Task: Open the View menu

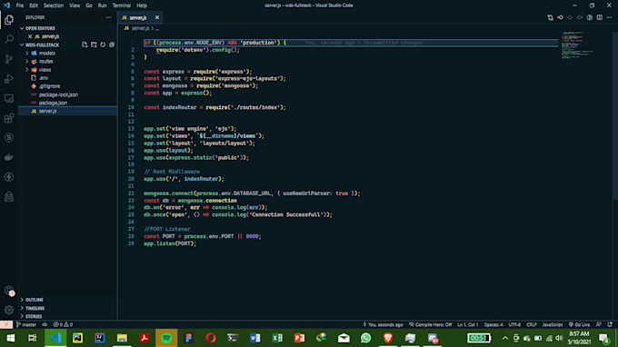Action: 75,5
